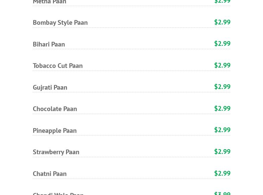This screenshot has width=263, height=195.
Task: Click the price beside Strawberry Paan
Action: pos(222,152)
